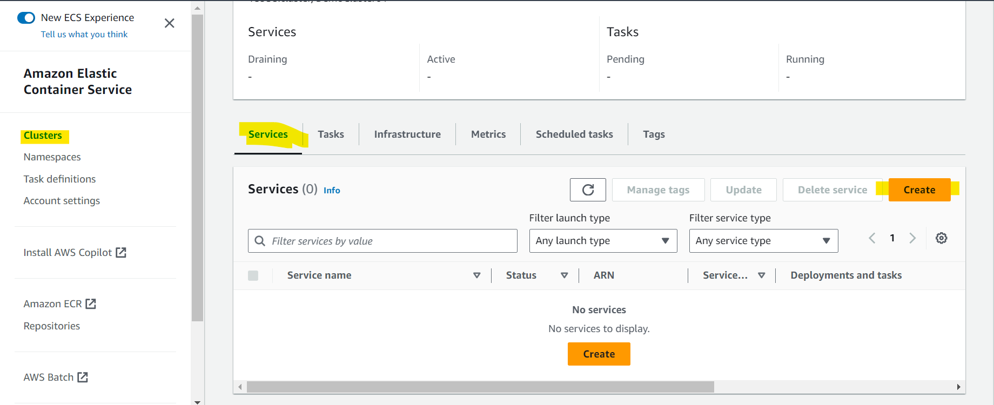Open the Filter service type dropdown
The height and width of the screenshot is (405, 994).
point(763,241)
